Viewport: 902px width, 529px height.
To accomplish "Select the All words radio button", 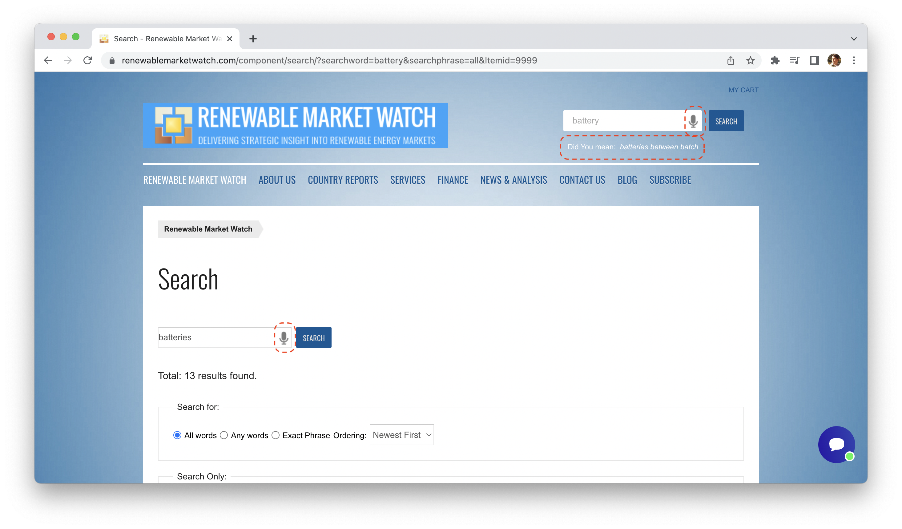I will [x=177, y=435].
